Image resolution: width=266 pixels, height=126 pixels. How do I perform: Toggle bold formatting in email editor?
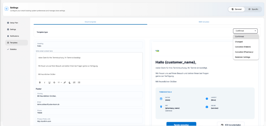(x=40, y=83)
